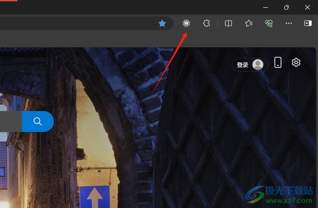Toggle the sidebar panel button

(x=308, y=23)
